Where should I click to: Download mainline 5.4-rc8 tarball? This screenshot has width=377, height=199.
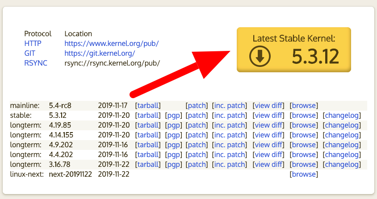[x=148, y=106]
